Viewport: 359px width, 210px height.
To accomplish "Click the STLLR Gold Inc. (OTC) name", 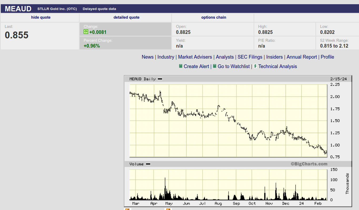I will pos(57,9).
